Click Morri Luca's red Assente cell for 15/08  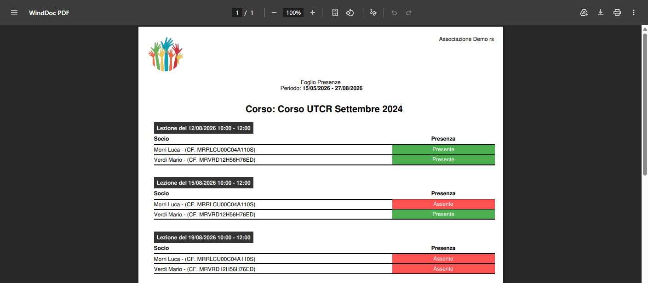point(443,204)
